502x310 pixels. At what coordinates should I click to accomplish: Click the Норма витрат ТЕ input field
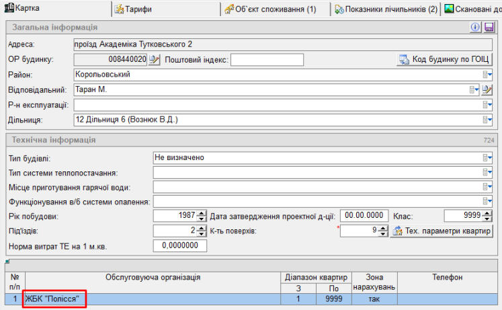(x=180, y=246)
